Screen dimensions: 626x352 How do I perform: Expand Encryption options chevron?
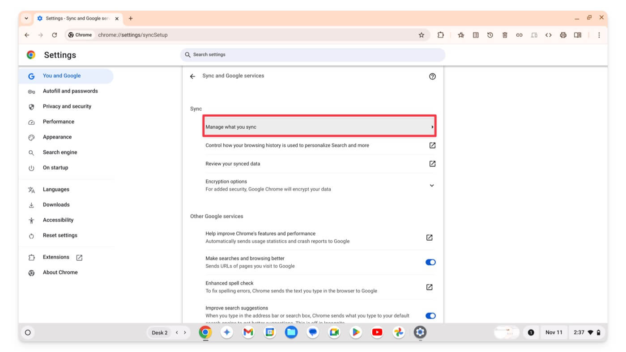tap(432, 185)
